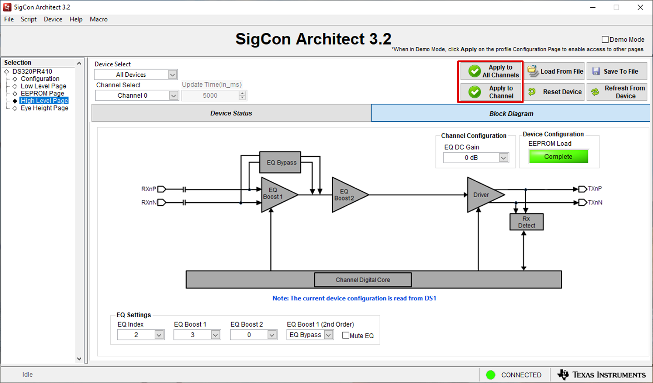Click the green CONNECTED status indicator

point(490,375)
